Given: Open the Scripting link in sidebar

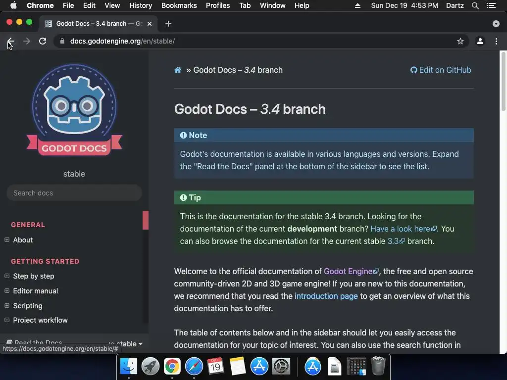Looking at the screenshot, I should [28, 306].
